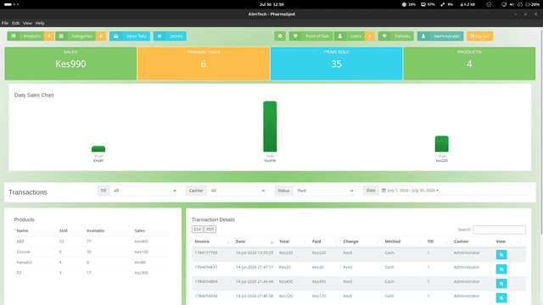Expand the Cashier filter dropdown

(236, 191)
